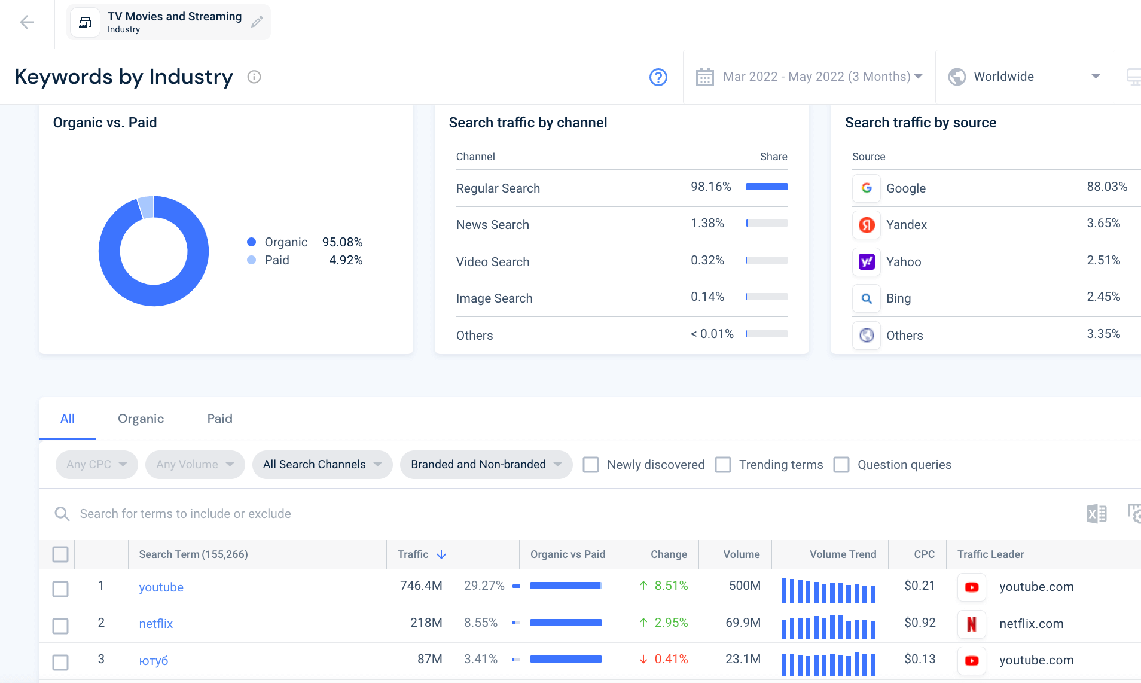1141x683 pixels.
Task: Click the globe icon beside Worldwide
Action: point(957,77)
